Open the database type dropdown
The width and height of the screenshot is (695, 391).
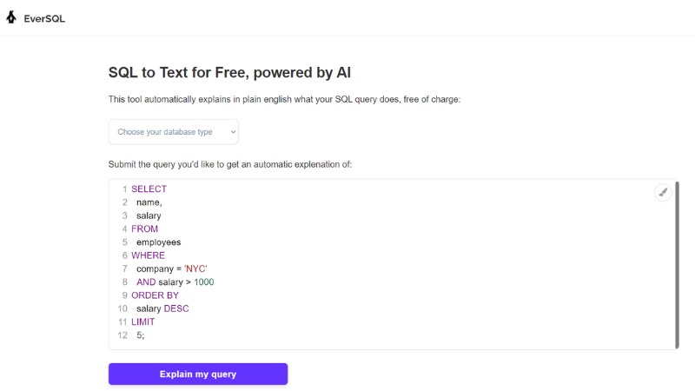point(173,132)
